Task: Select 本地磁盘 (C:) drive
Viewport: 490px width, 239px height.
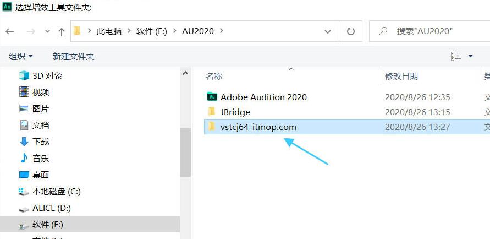Action: 56,192
